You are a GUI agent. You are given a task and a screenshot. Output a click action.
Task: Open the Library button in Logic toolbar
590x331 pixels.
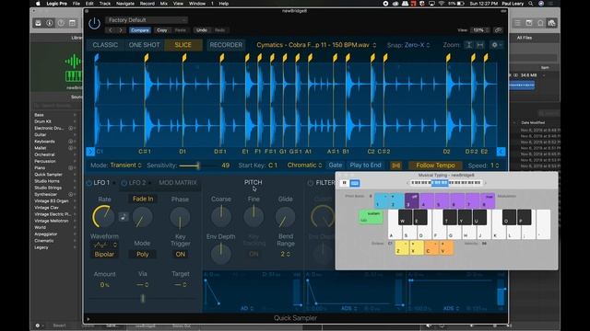pyautogui.click(x=39, y=23)
